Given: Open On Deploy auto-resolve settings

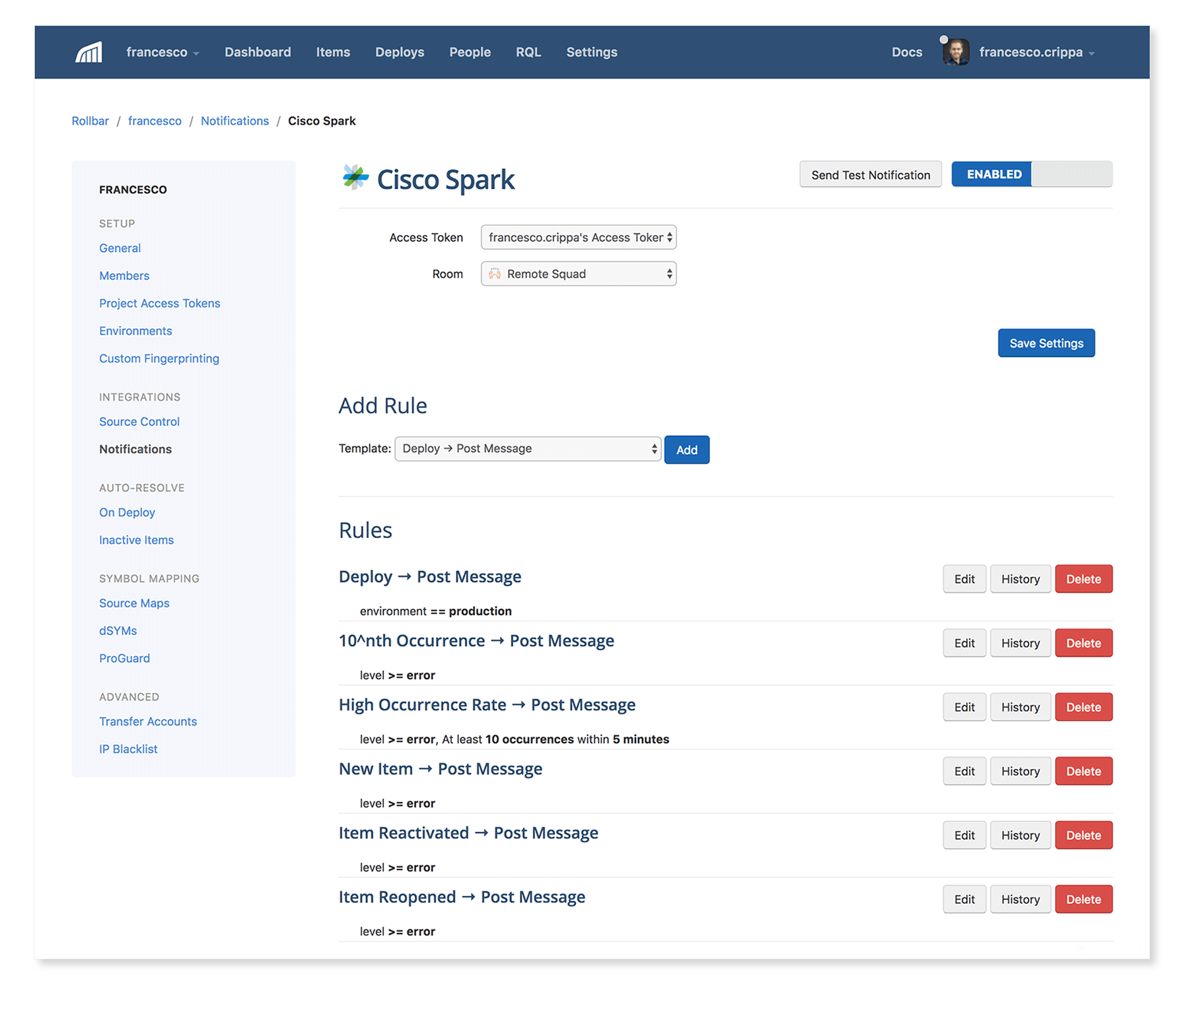Looking at the screenshot, I should coord(127,513).
